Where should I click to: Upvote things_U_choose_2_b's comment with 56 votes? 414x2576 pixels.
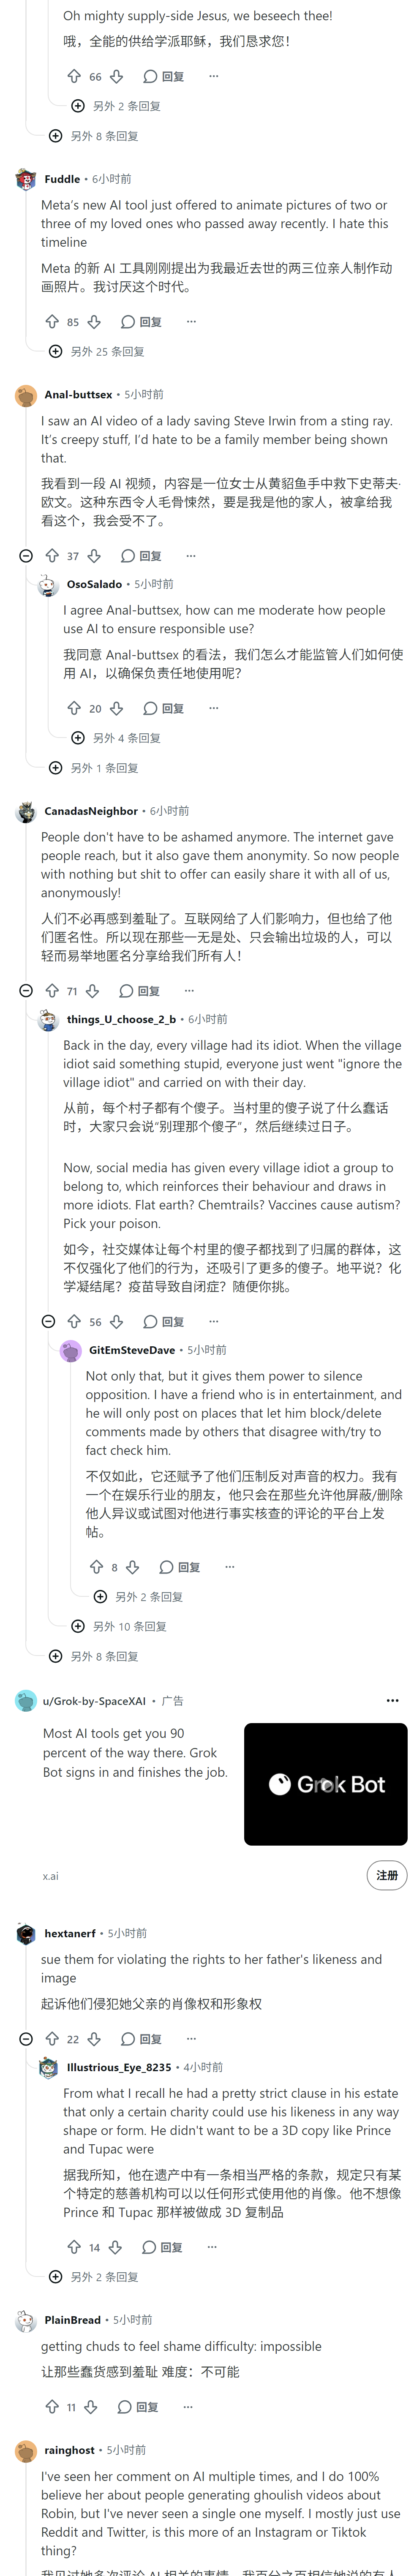click(x=74, y=1322)
